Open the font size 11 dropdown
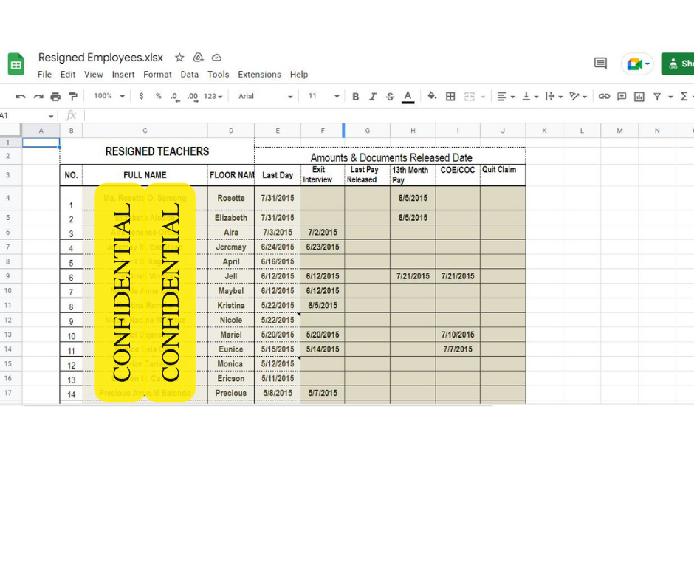The height and width of the screenshot is (582, 694). point(323,96)
